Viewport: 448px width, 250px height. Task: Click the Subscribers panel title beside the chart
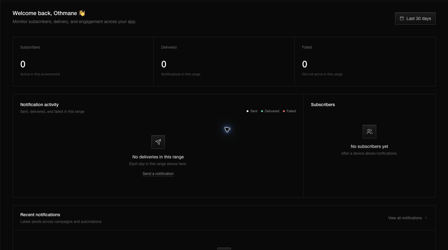[323, 105]
